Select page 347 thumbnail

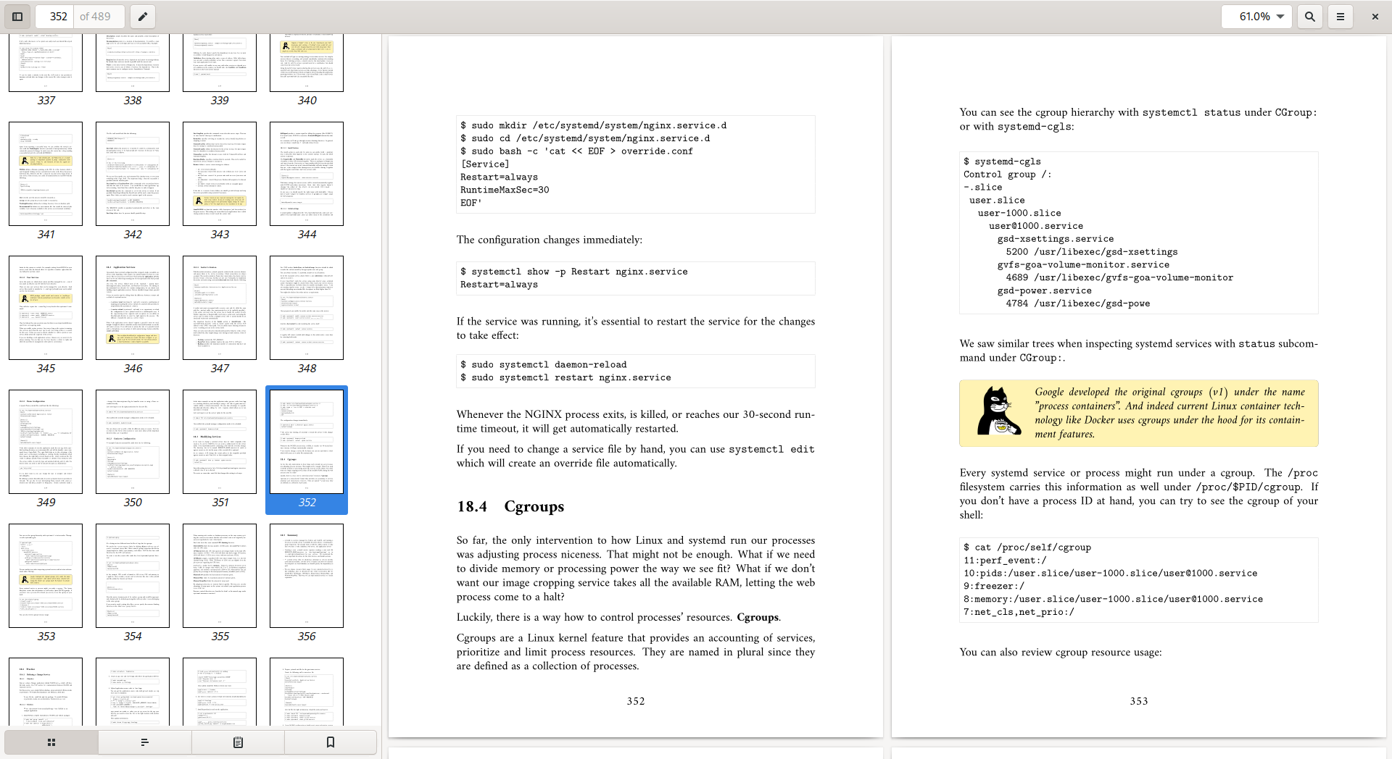coord(220,308)
